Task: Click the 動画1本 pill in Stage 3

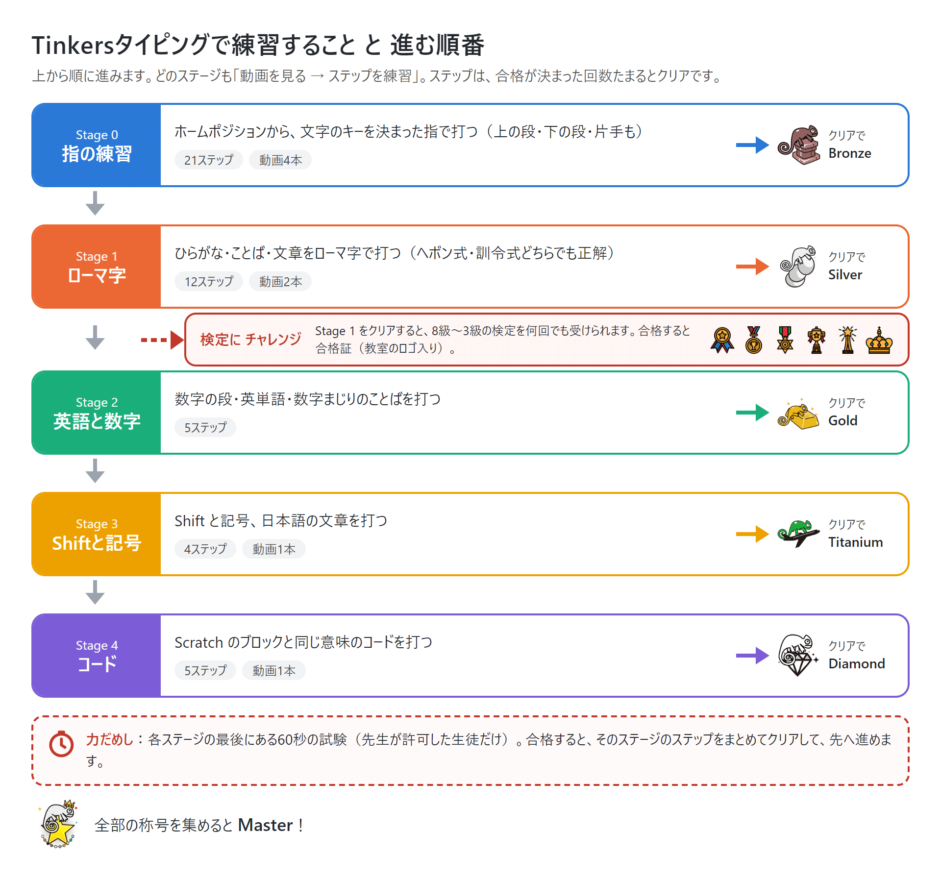Action: coord(274,549)
